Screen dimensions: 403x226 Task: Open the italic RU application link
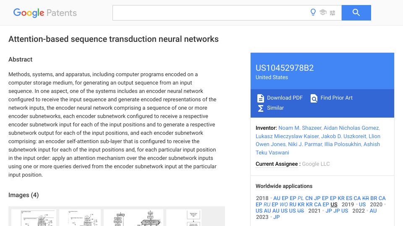pos(267,205)
